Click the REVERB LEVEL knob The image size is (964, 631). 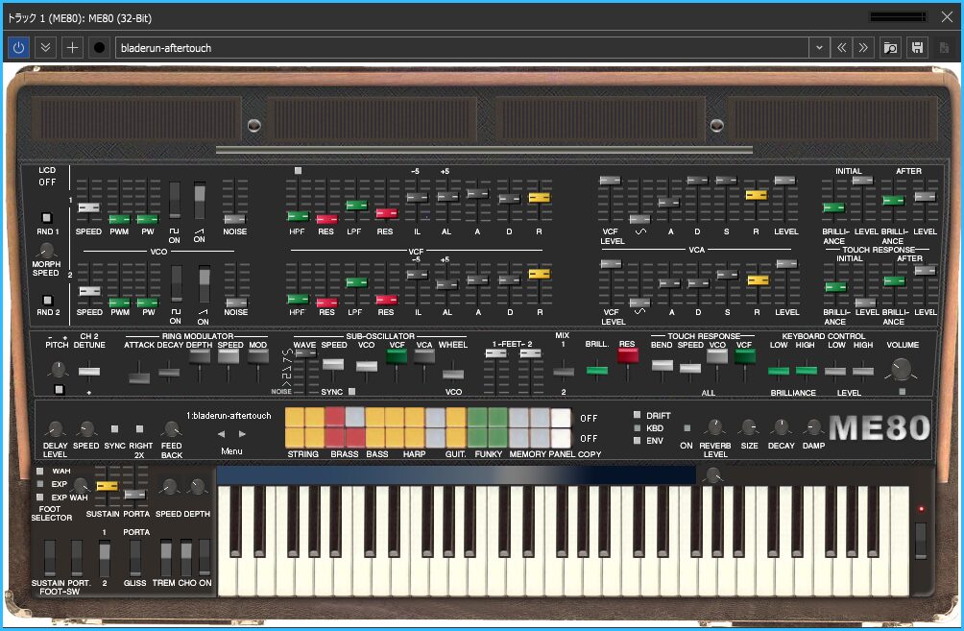pyautogui.click(x=714, y=426)
